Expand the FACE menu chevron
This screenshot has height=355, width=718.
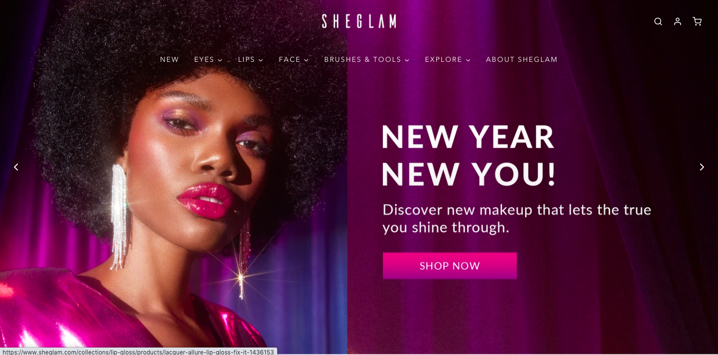[x=306, y=60]
